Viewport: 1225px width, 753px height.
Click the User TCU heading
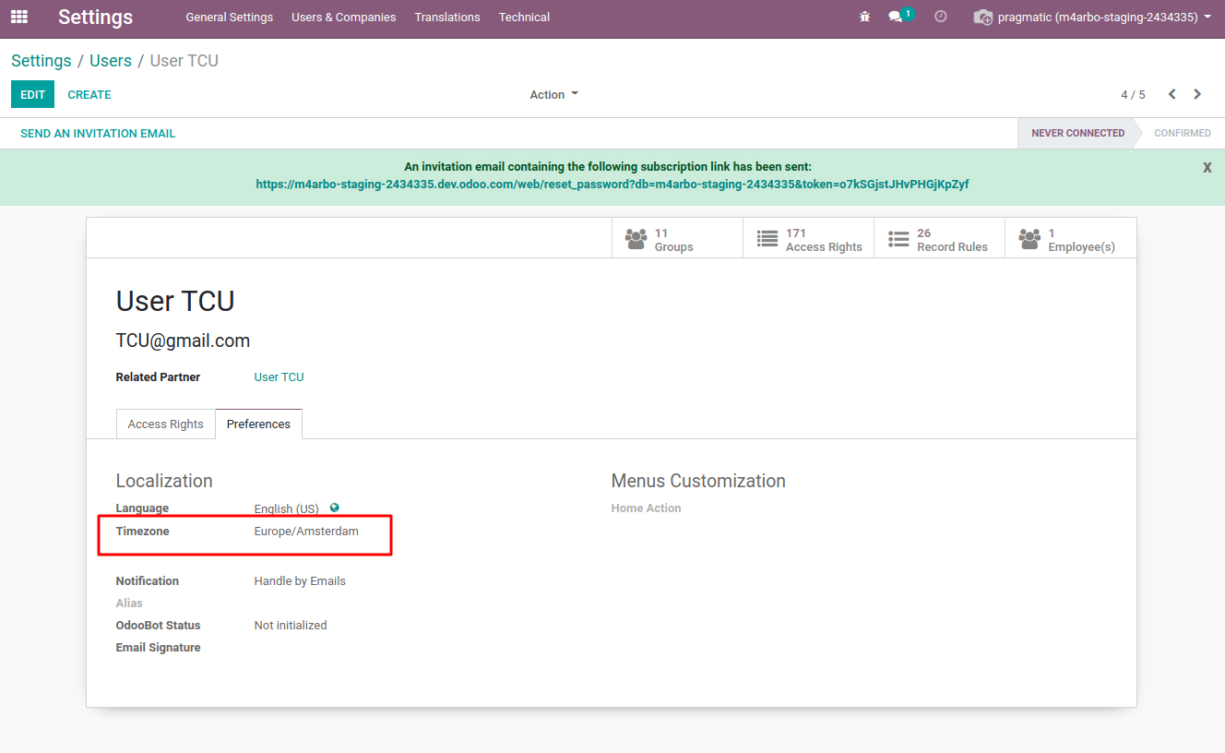175,301
